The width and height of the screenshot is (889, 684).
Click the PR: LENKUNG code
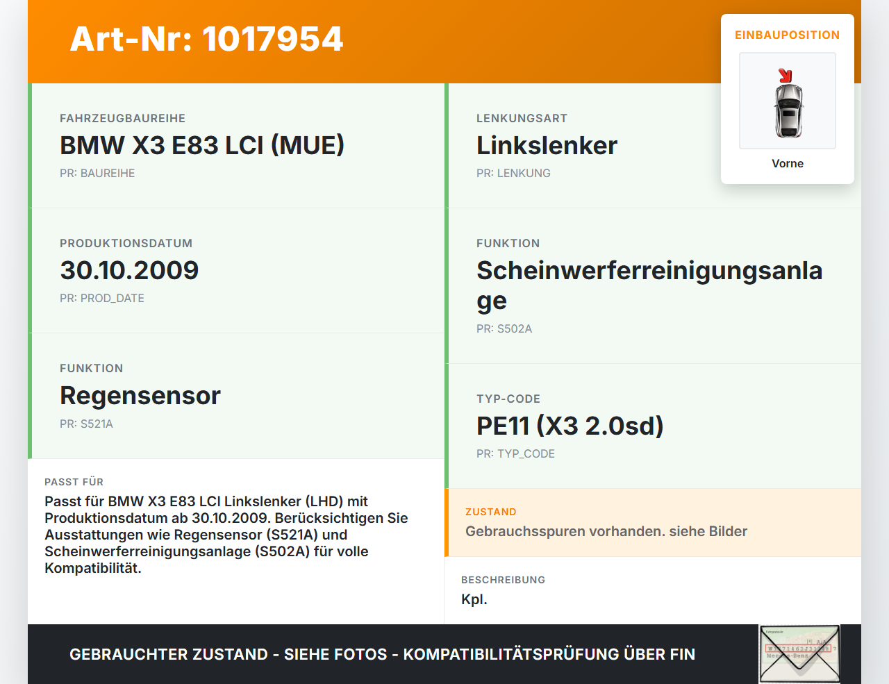coord(513,173)
